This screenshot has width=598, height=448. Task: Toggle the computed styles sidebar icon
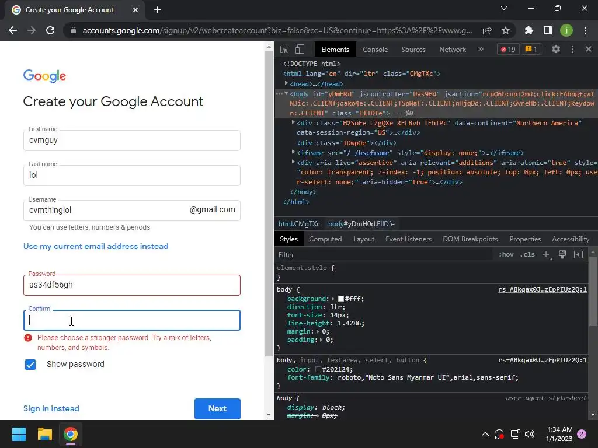[x=578, y=254]
